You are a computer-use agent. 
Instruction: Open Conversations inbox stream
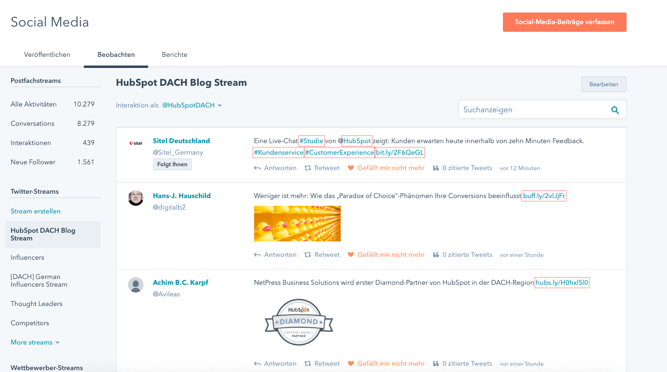52,123
